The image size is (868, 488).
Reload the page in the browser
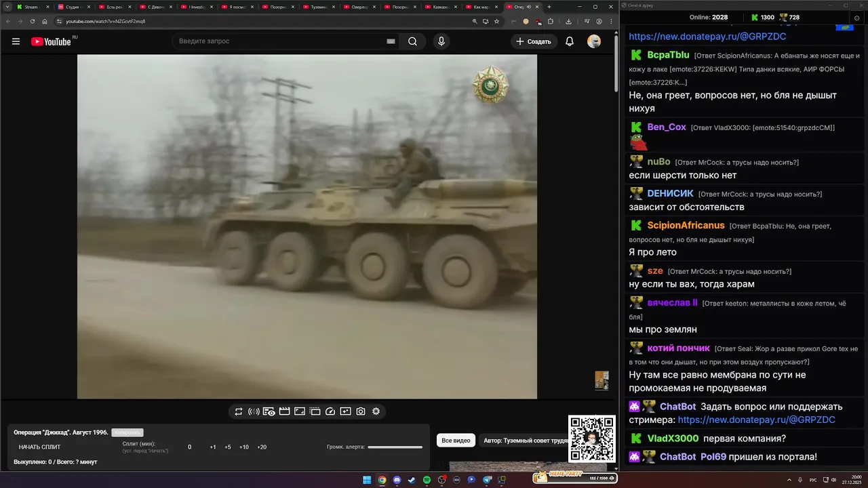(x=33, y=21)
